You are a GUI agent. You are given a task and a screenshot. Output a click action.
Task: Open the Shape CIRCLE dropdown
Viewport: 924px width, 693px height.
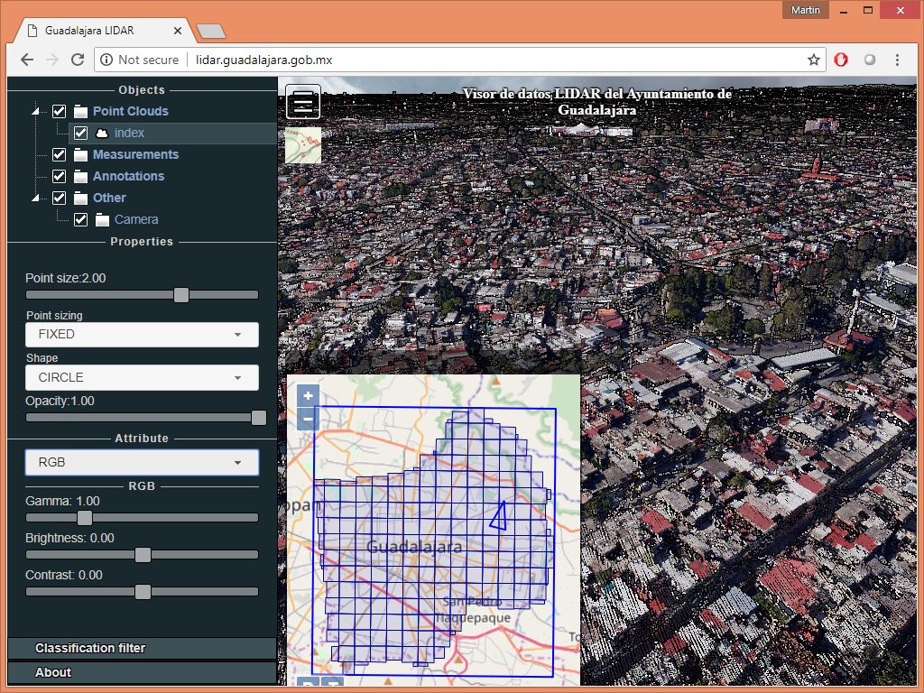coord(142,377)
